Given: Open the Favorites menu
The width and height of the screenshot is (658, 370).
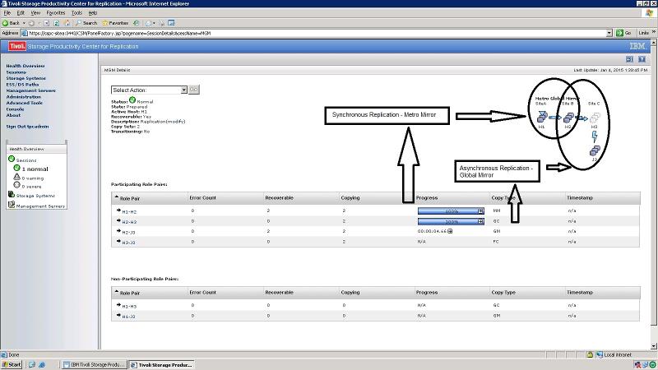Looking at the screenshot, I should click(x=55, y=13).
